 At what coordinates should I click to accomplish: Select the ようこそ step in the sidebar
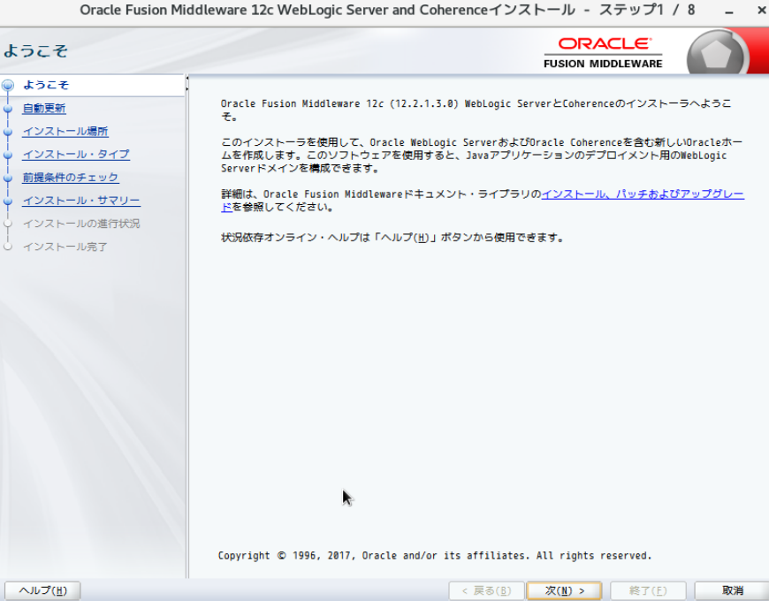point(46,85)
